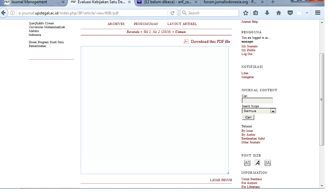Open the LAYAR PENUH fullscreen link
The height and width of the screenshot is (192, 328).
221,180
